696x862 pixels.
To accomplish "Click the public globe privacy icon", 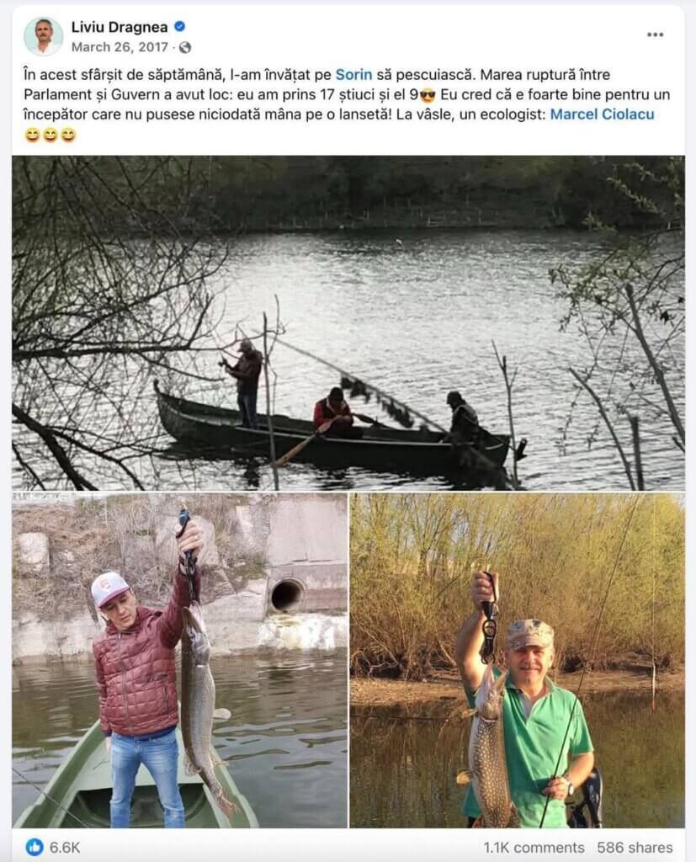I will pos(185,48).
